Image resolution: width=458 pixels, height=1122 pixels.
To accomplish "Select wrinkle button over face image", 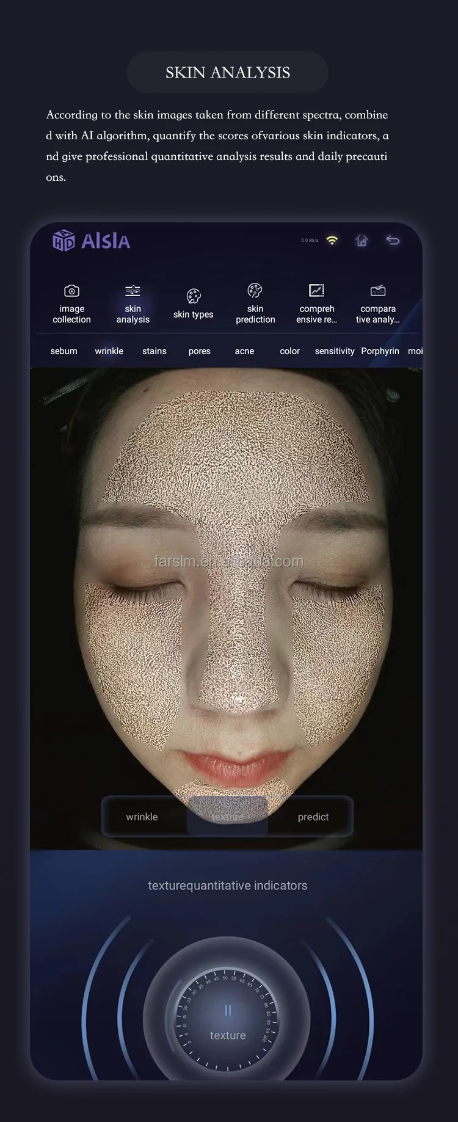I will 142,817.
